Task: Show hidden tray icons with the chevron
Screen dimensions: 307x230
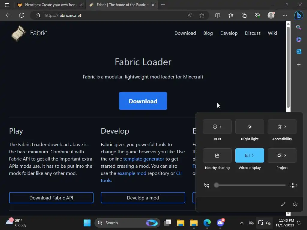Action: [x=242, y=223]
